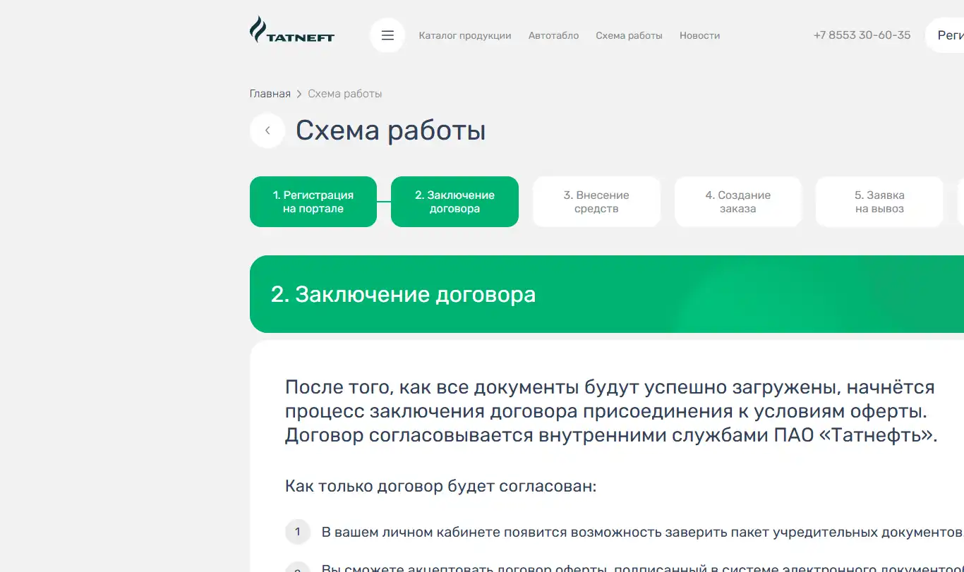This screenshot has height=572, width=964.
Task: Click the Схема работы breadcrumb item
Action: click(x=345, y=94)
